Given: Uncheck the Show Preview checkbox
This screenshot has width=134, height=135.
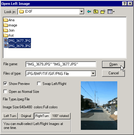Looking at the screenshot, I should click(x=5, y=84).
